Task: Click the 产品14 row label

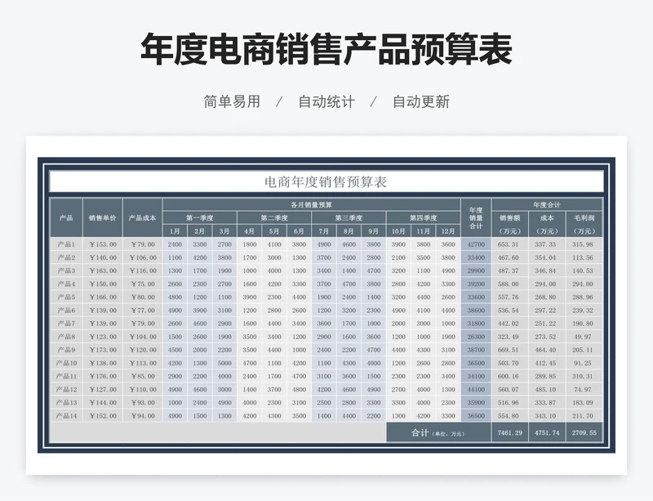Action: 66,416
